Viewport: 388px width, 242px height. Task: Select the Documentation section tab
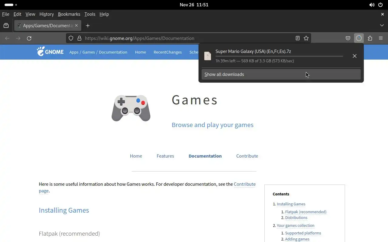coord(205,156)
